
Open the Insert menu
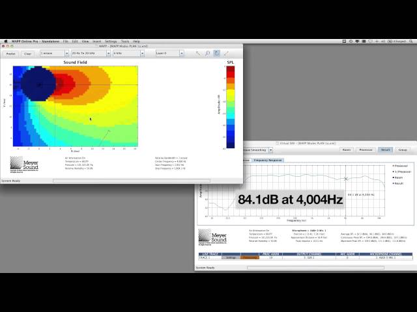pos(97,42)
